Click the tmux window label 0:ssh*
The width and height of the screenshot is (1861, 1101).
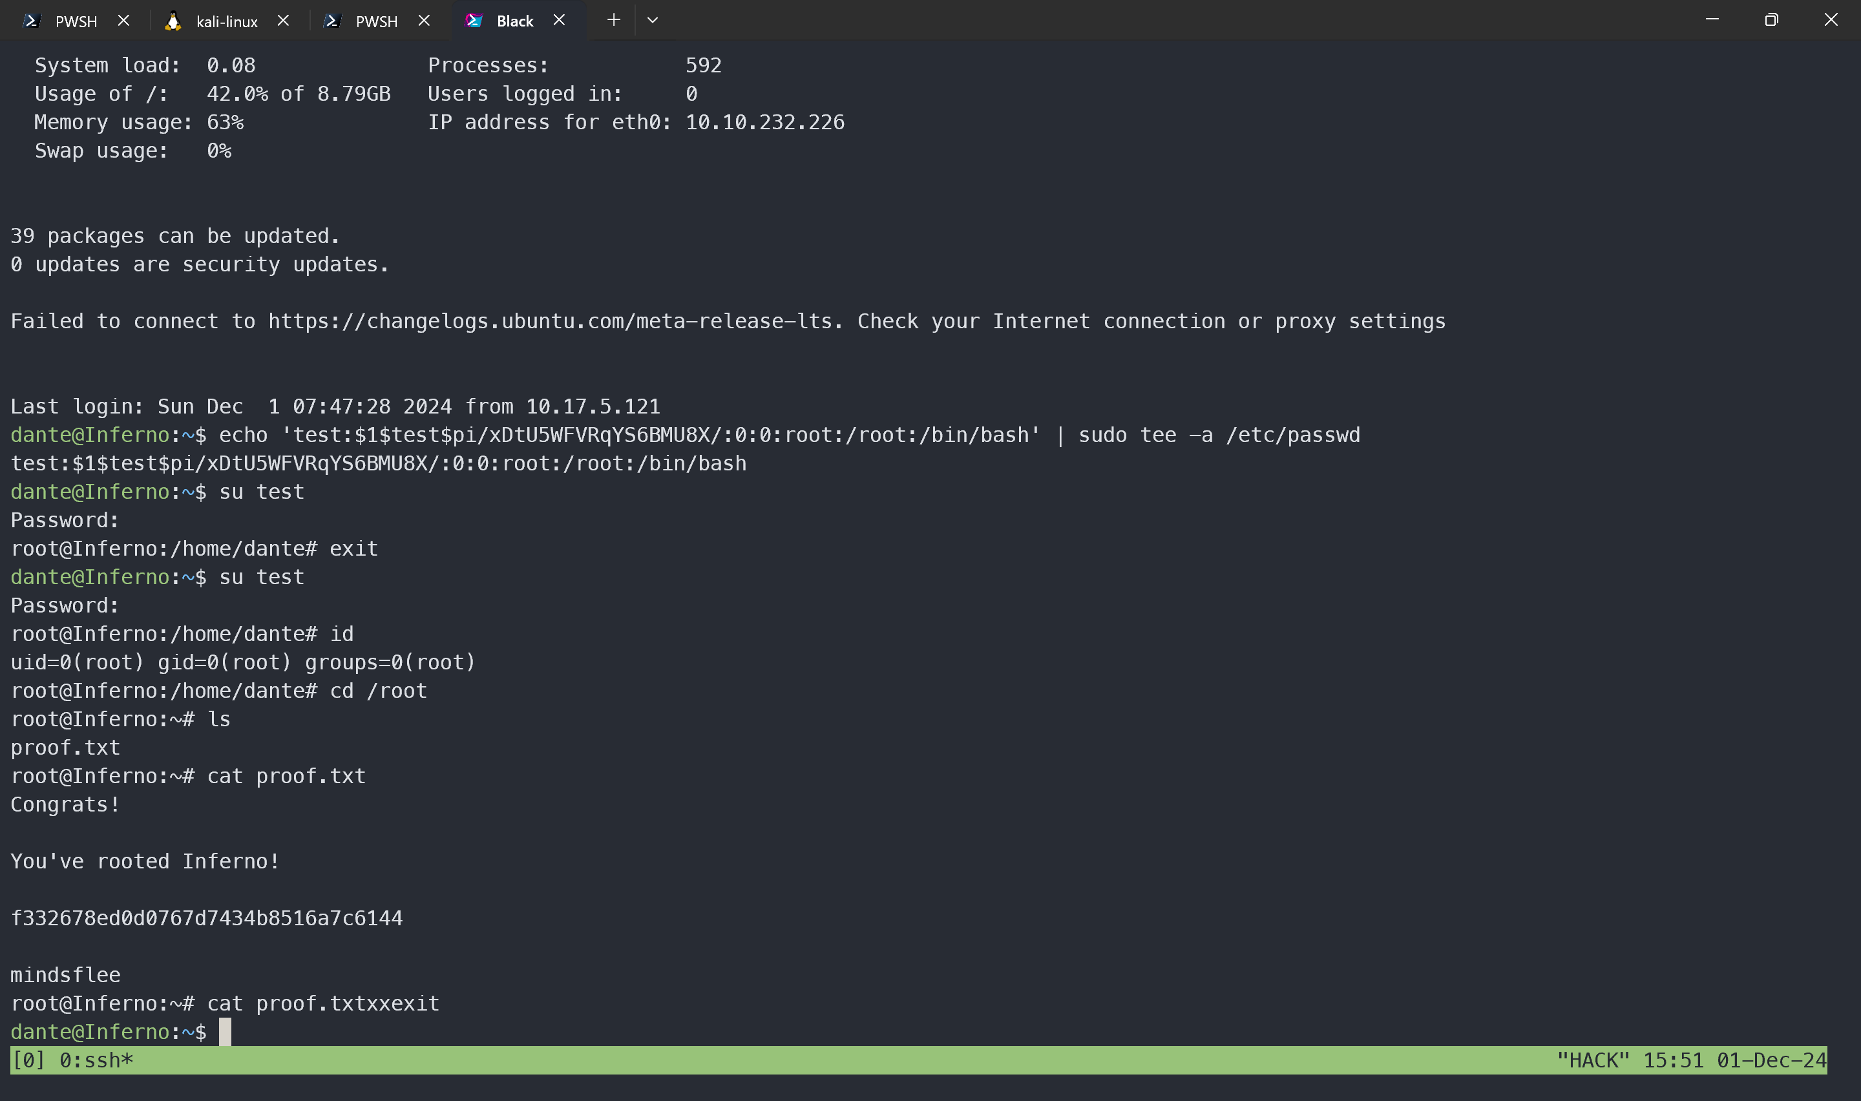(96, 1060)
